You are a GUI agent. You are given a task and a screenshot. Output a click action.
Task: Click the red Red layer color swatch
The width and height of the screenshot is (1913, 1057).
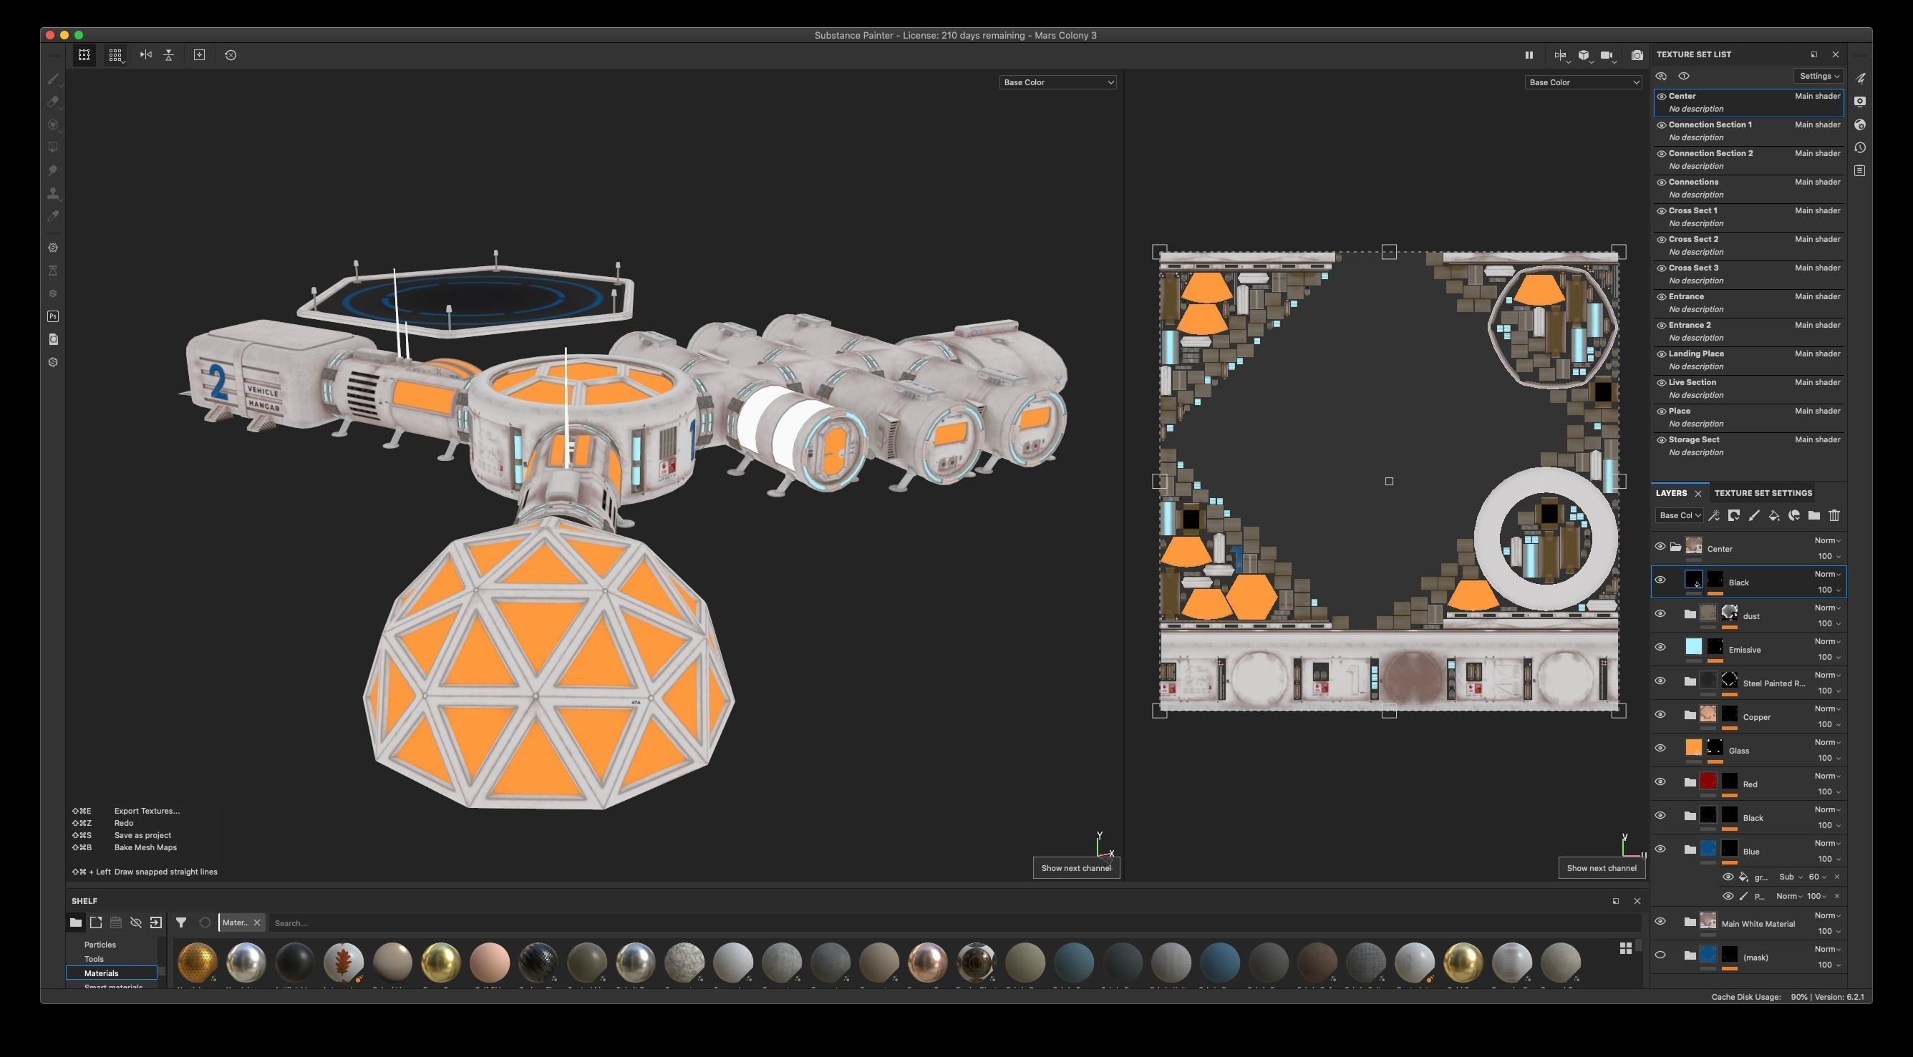pyautogui.click(x=1708, y=781)
